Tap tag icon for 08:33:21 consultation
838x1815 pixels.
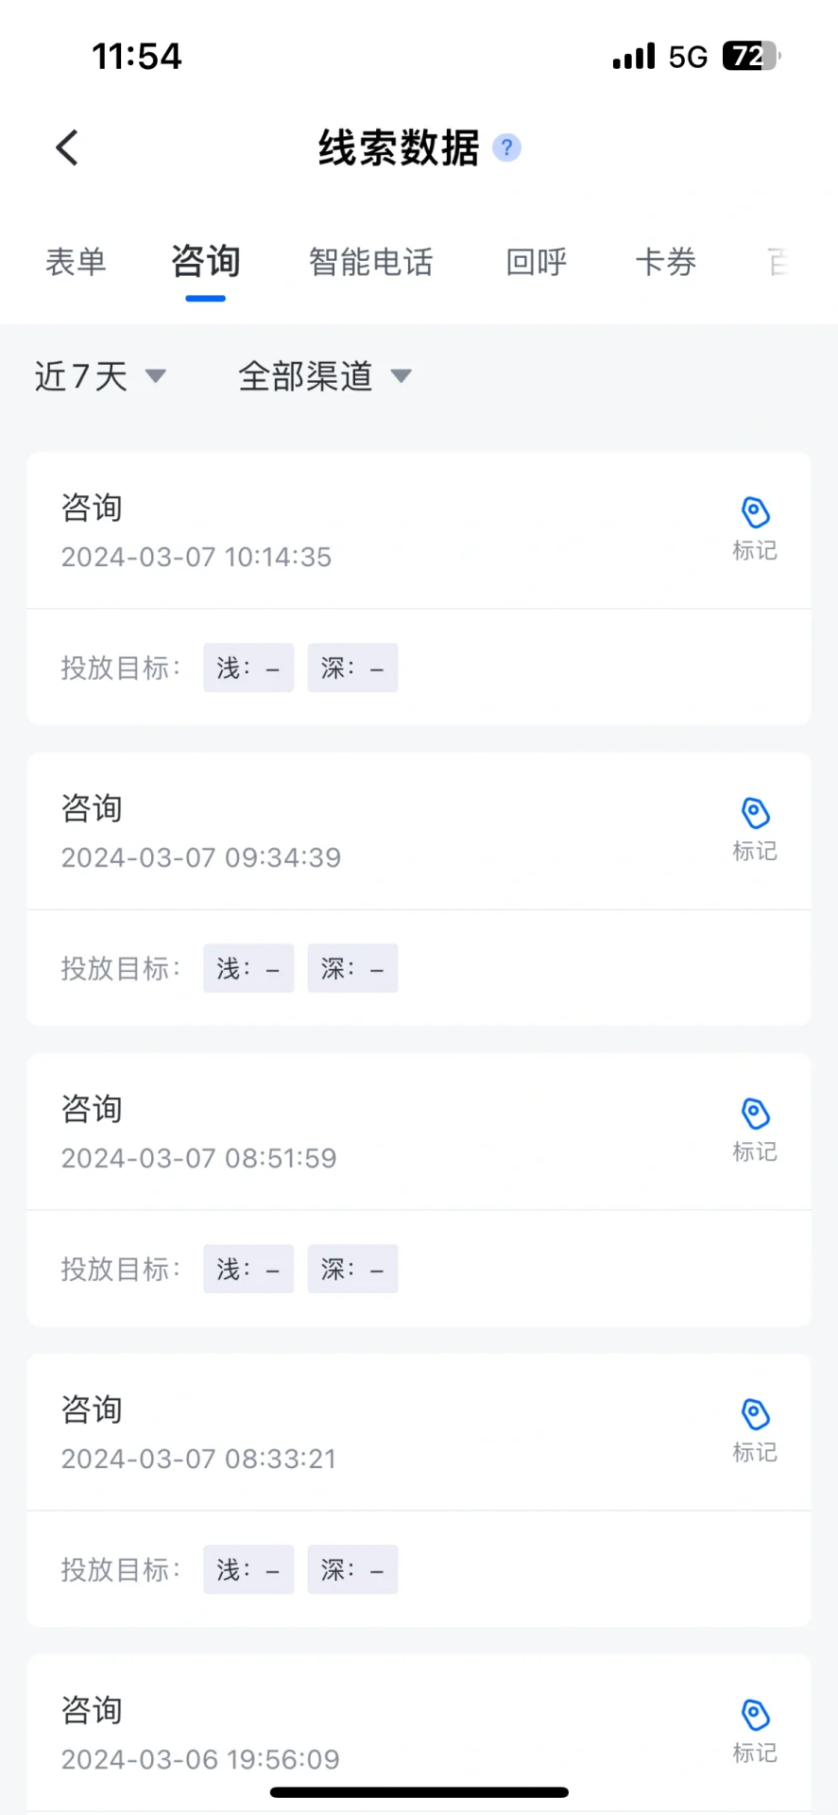click(755, 1415)
